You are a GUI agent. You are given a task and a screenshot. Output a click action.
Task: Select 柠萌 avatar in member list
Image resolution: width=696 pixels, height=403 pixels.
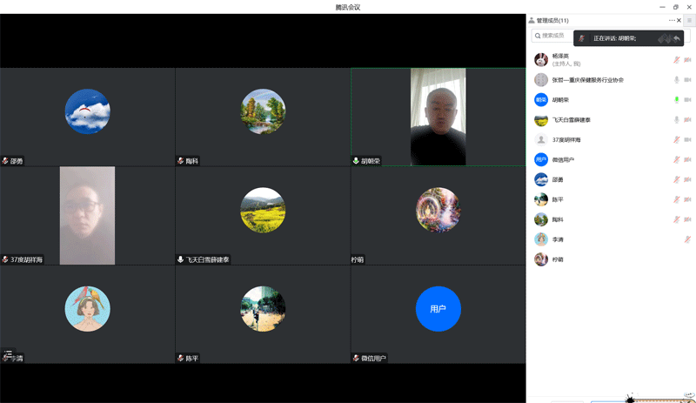(x=540, y=259)
